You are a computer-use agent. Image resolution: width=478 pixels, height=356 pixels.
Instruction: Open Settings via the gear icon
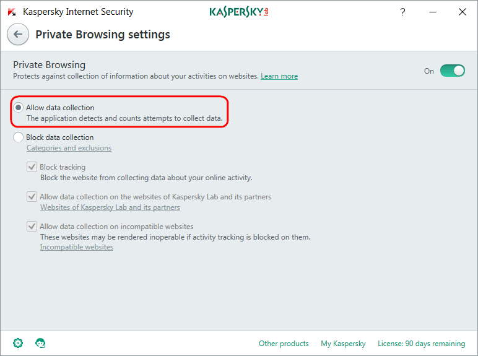pos(18,343)
